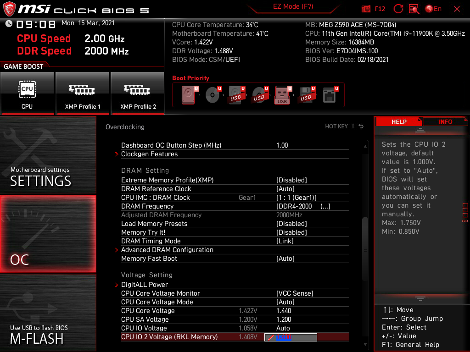Edit CPU Core Voltage value 1.440

(x=284, y=311)
